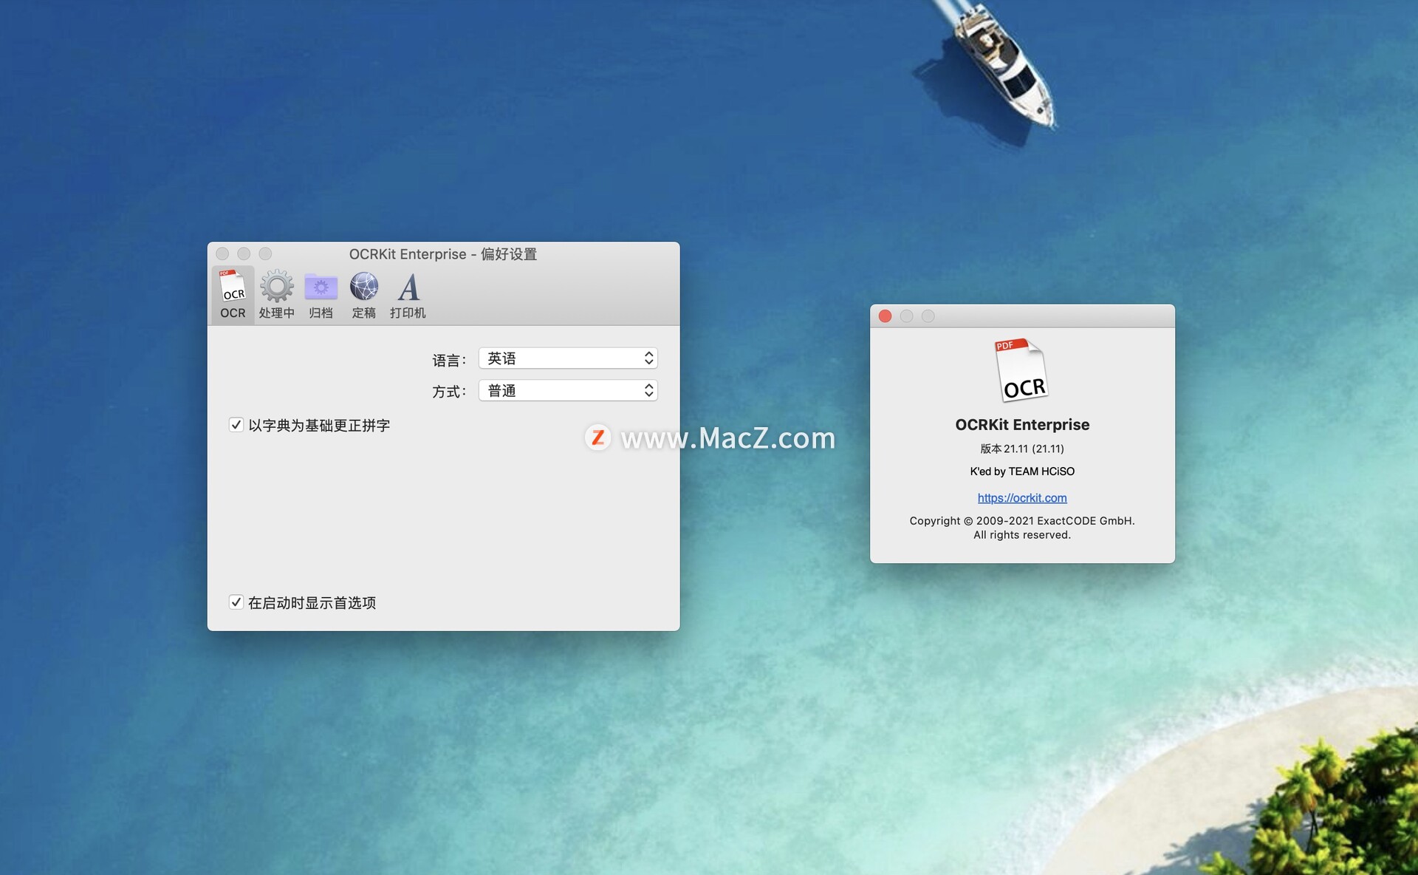Click the Copyright 2009-2021 ExactCODE GmbH text
1418x875 pixels.
(1022, 521)
